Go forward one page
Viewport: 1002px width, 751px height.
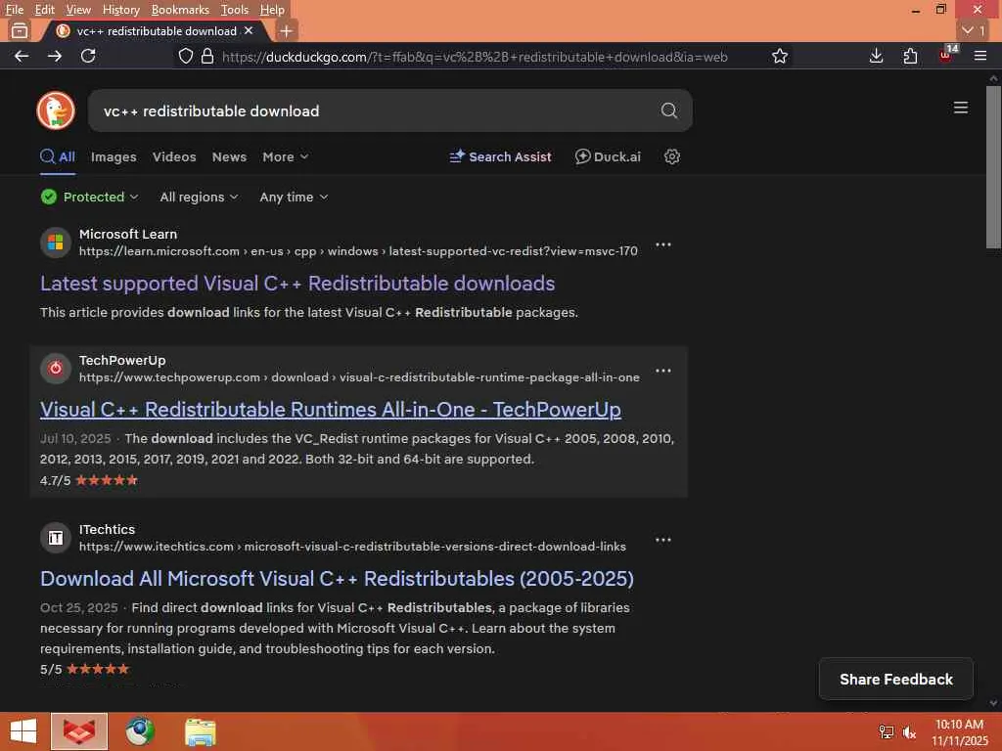pyautogui.click(x=55, y=56)
